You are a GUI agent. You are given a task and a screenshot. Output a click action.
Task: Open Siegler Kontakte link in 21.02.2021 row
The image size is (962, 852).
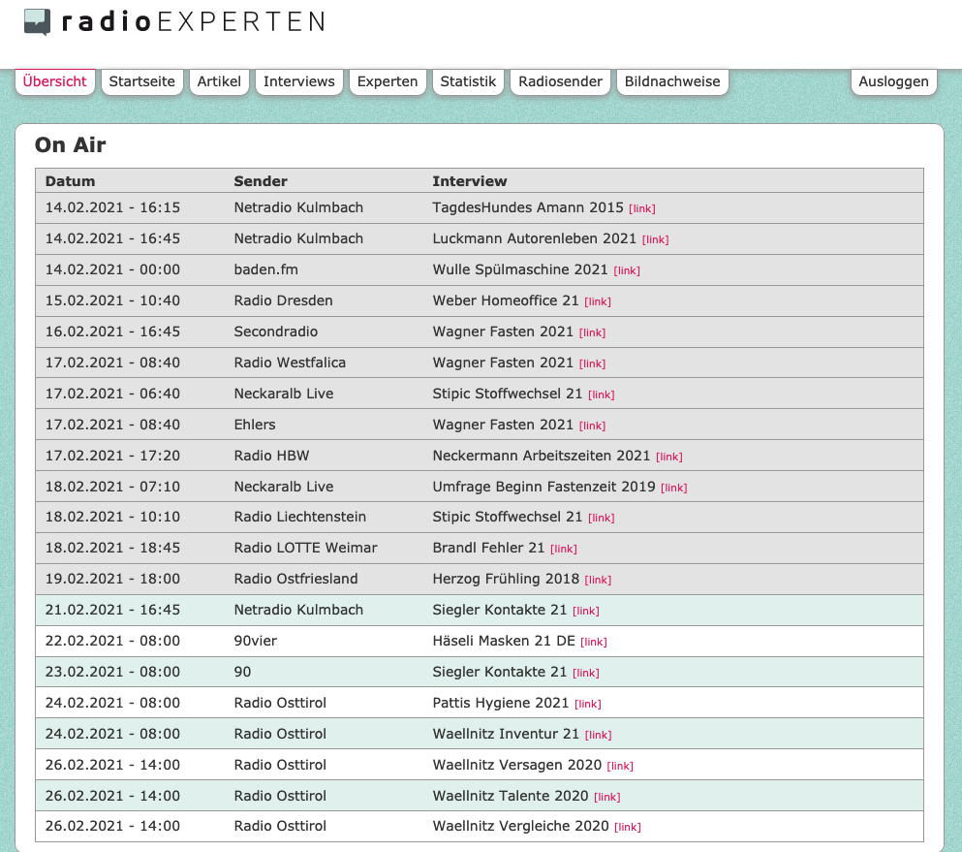pos(586,611)
